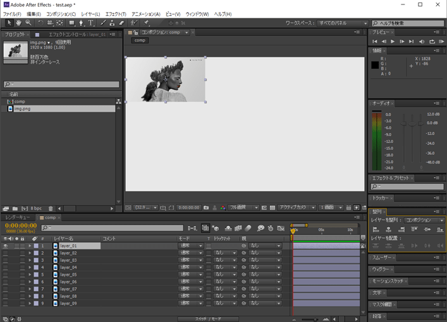Viewport: 447px width, 322px height.
Task: Hide layer_01 using its eye icon
Action: [x=6, y=246]
